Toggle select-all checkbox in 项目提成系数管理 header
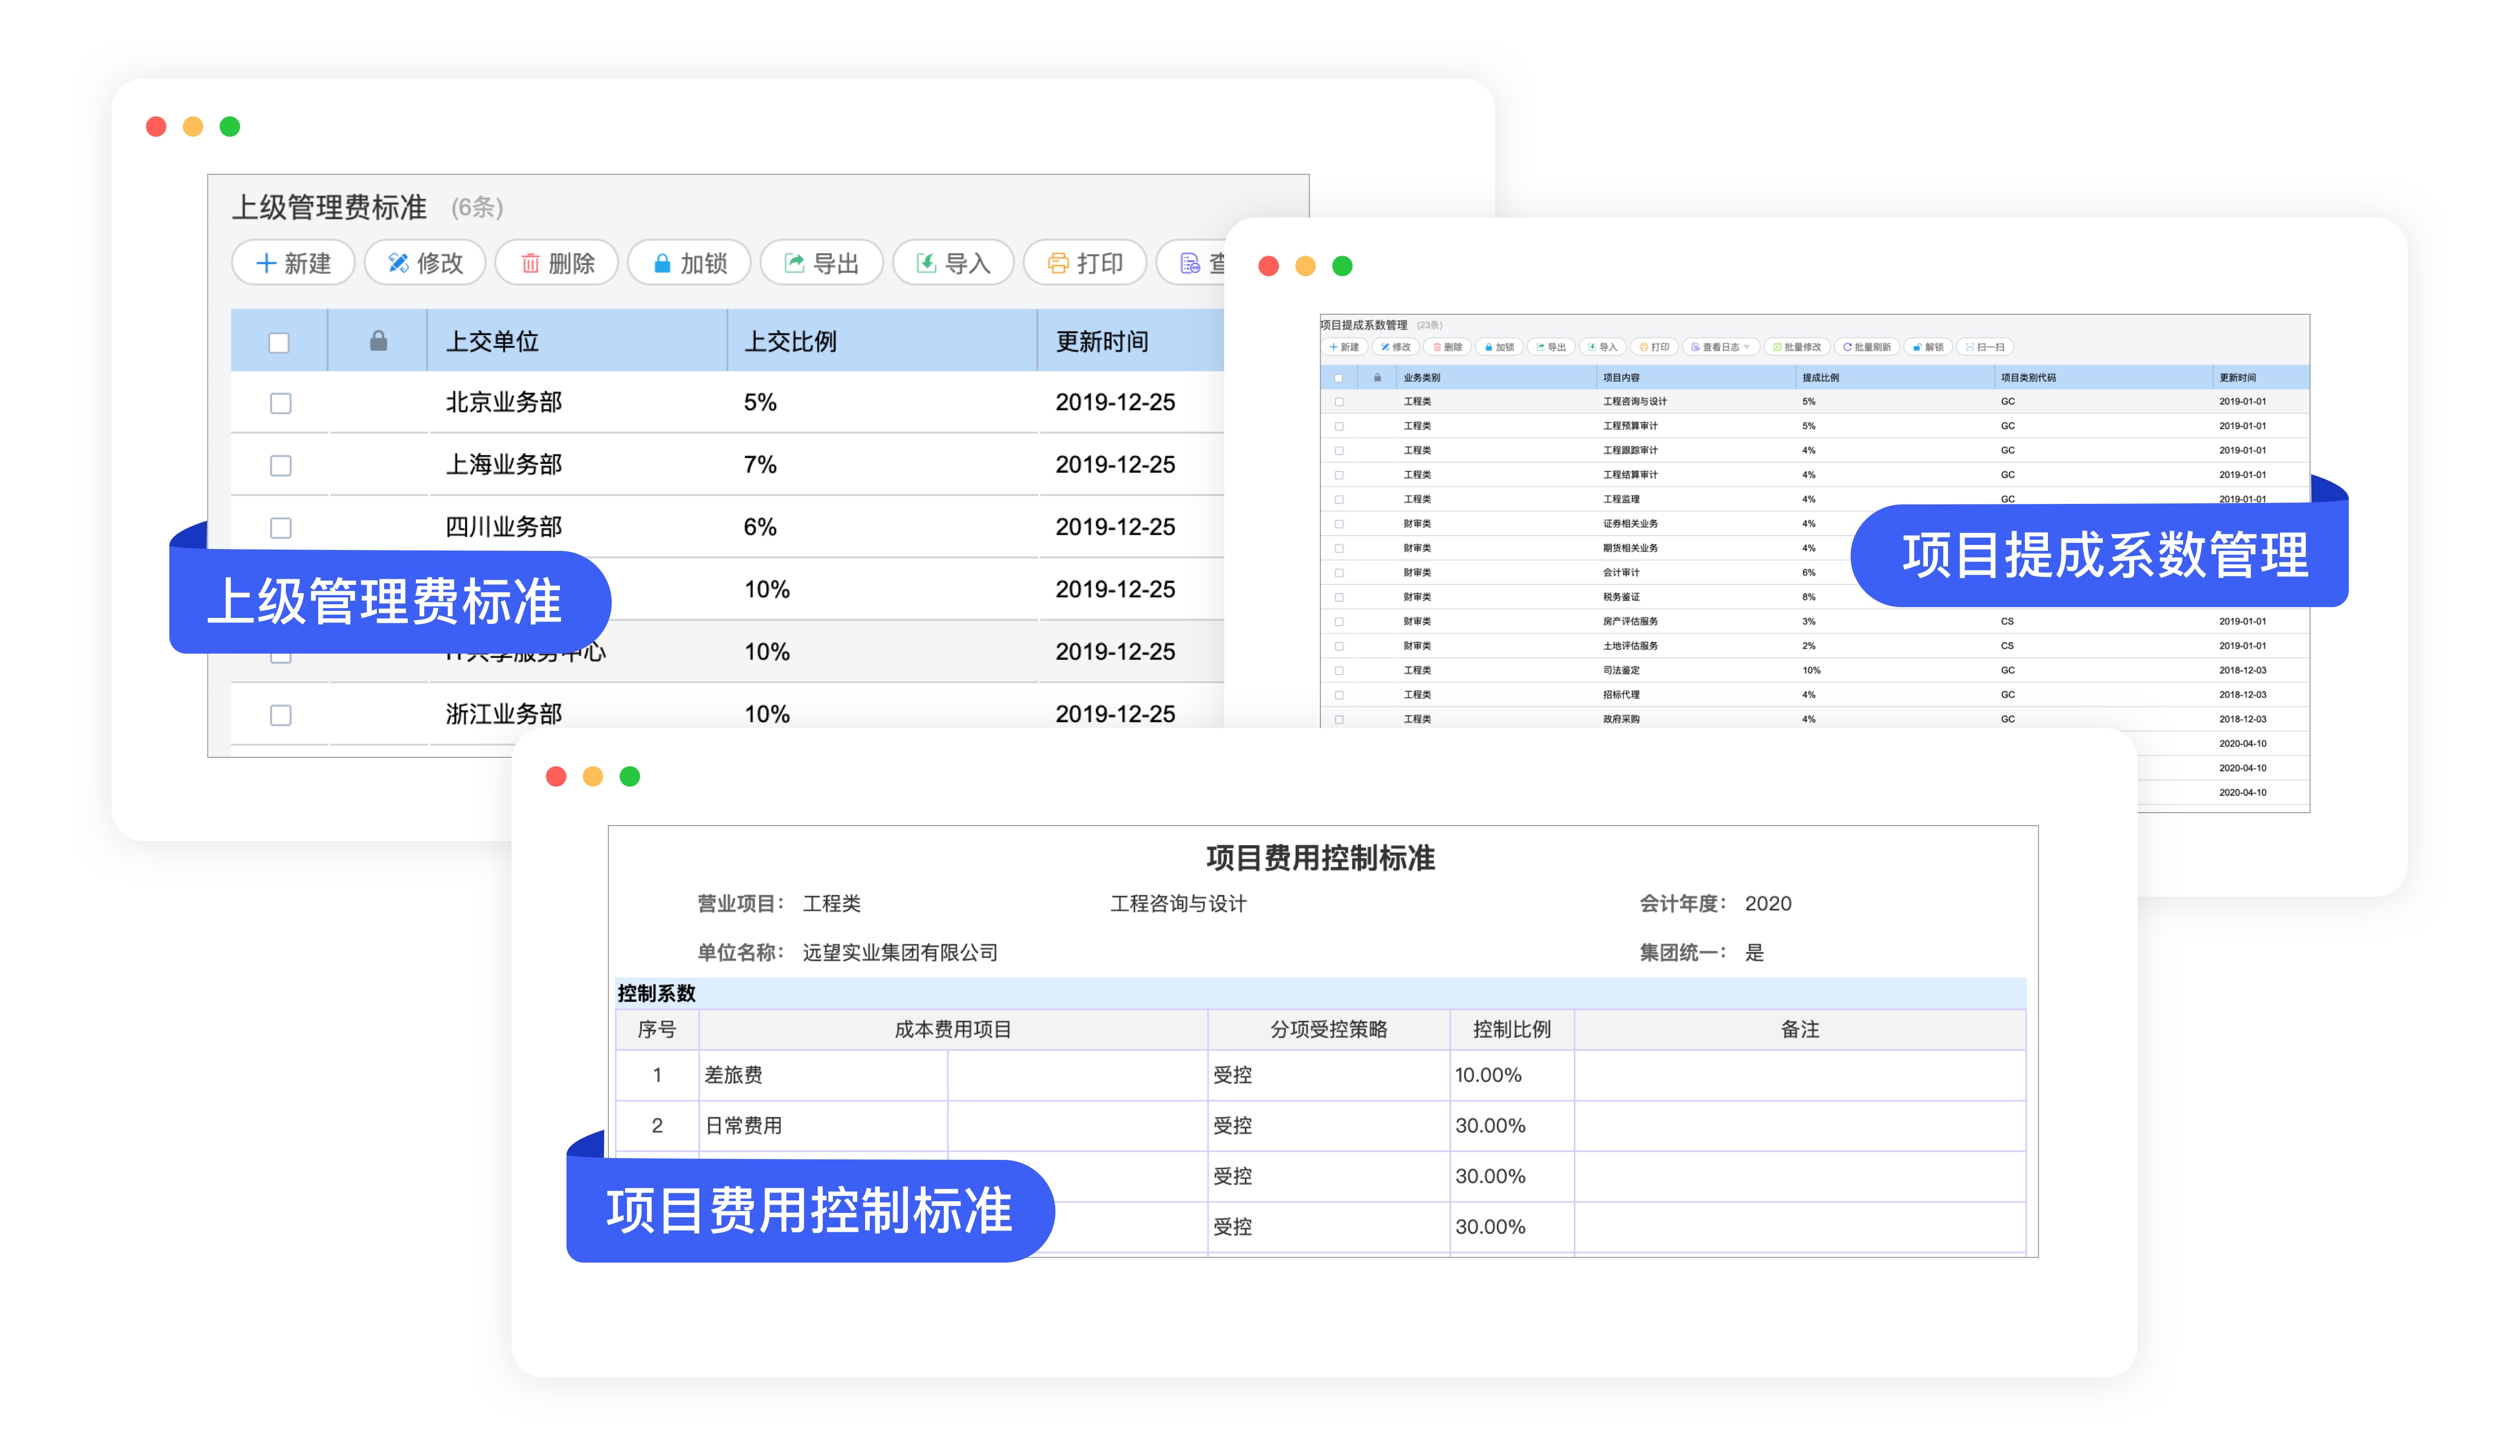 (x=1338, y=378)
